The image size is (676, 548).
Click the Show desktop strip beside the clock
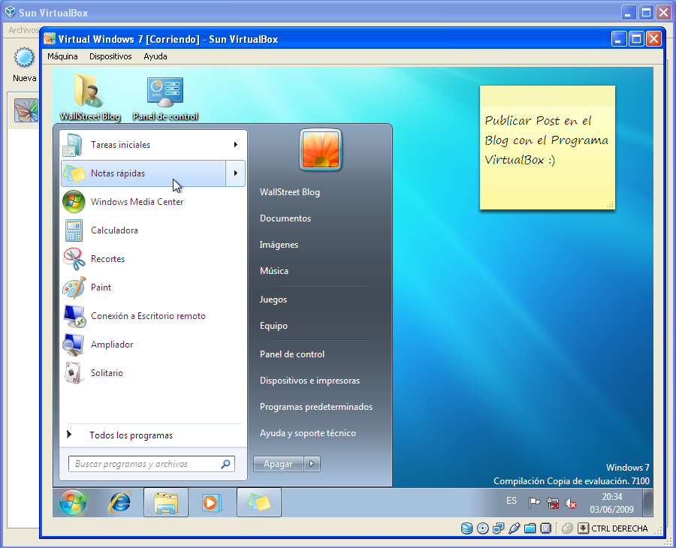click(647, 502)
